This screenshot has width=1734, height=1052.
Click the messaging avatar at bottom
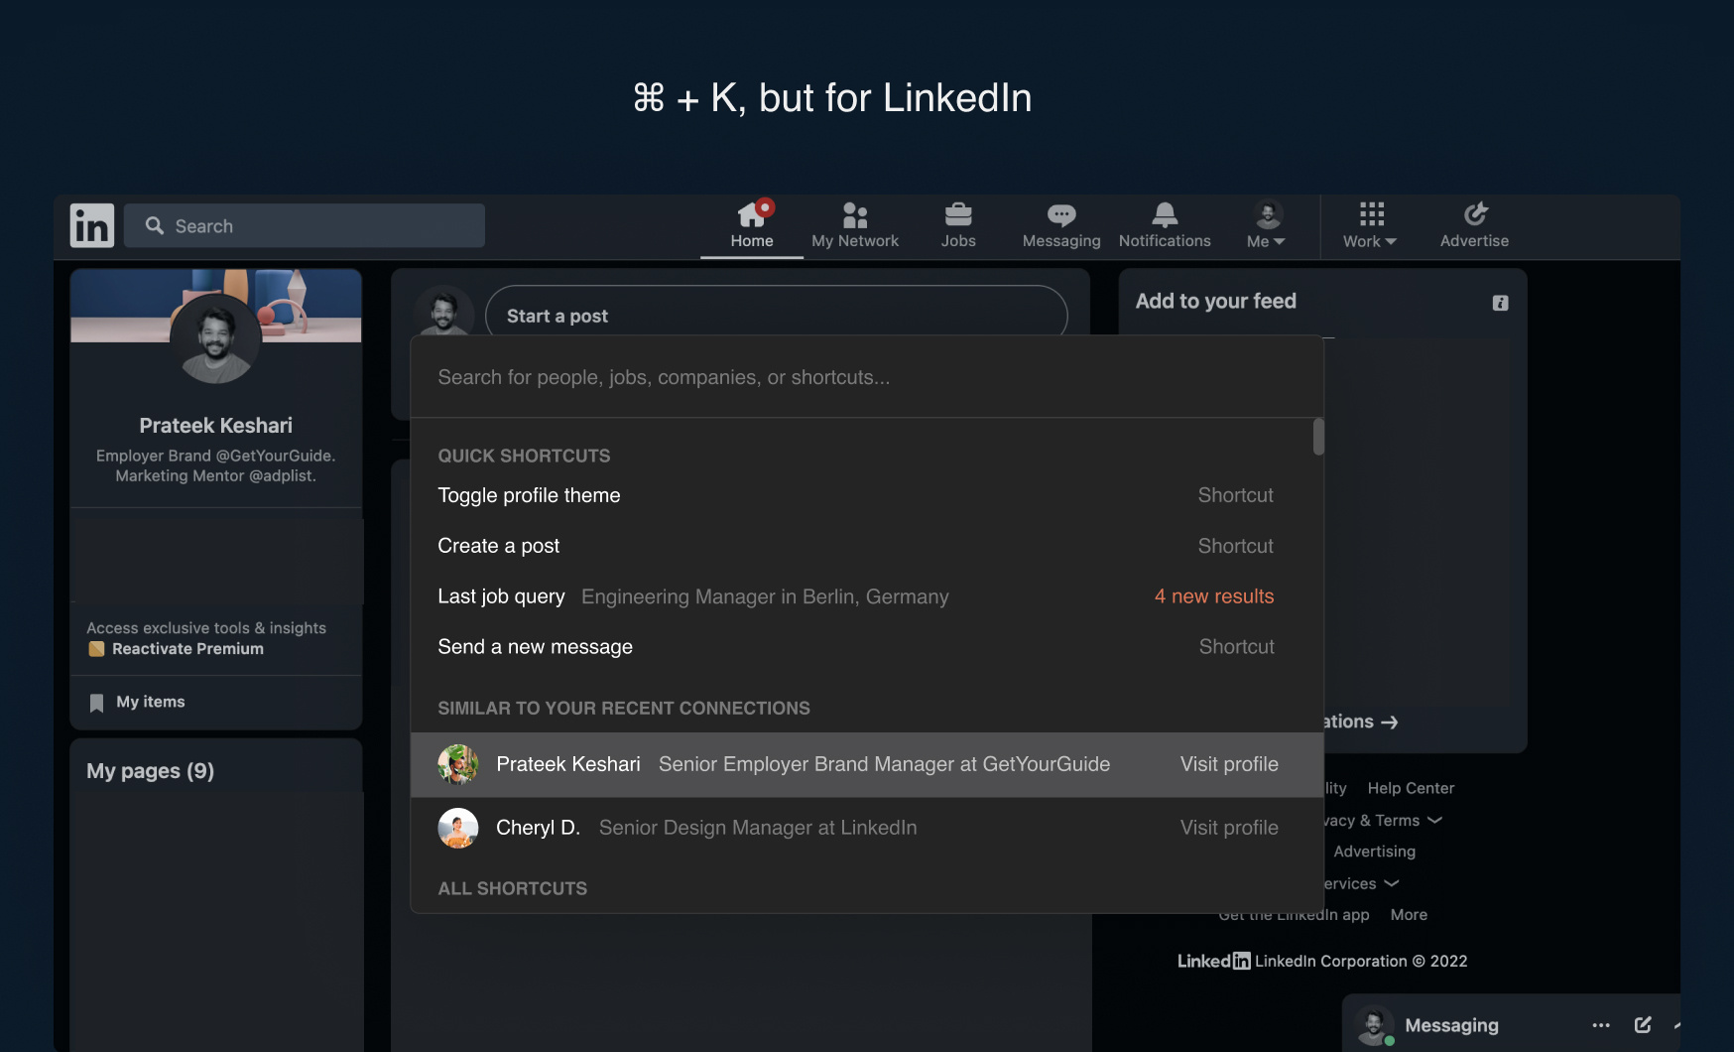click(1375, 1025)
